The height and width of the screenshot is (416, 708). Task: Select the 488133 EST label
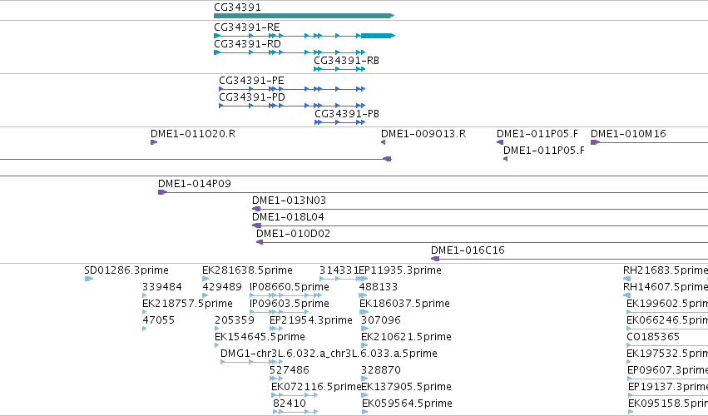click(379, 287)
